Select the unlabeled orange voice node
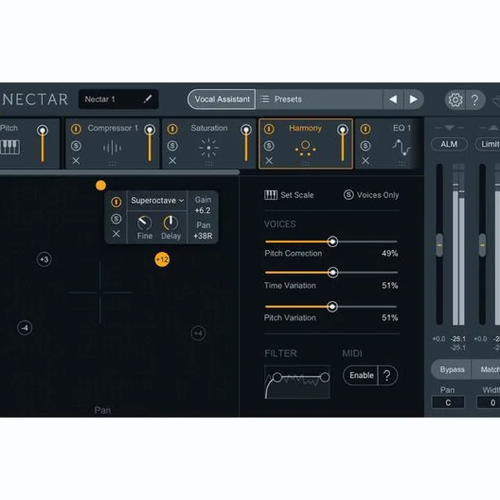This screenshot has width=500, height=500. tap(101, 185)
